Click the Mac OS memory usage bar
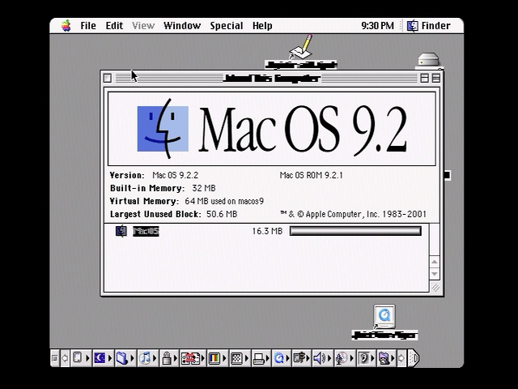The image size is (518, 389). tap(355, 231)
